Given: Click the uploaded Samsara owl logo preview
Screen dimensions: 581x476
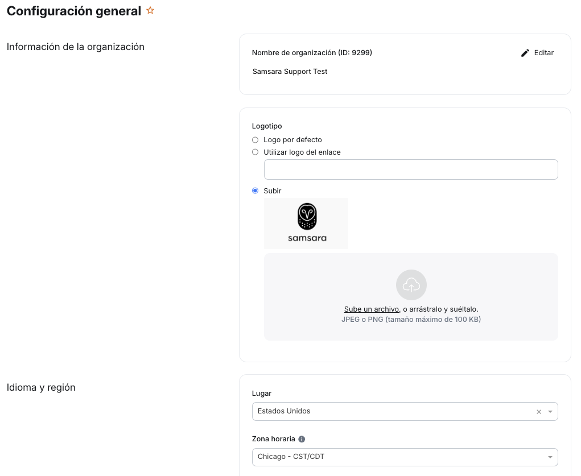Looking at the screenshot, I should tap(306, 223).
